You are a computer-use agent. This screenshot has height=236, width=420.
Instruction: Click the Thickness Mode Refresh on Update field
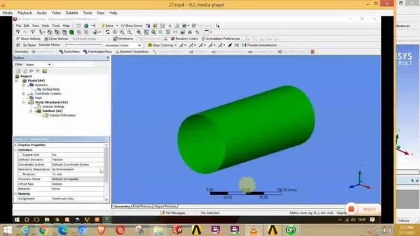77,179
